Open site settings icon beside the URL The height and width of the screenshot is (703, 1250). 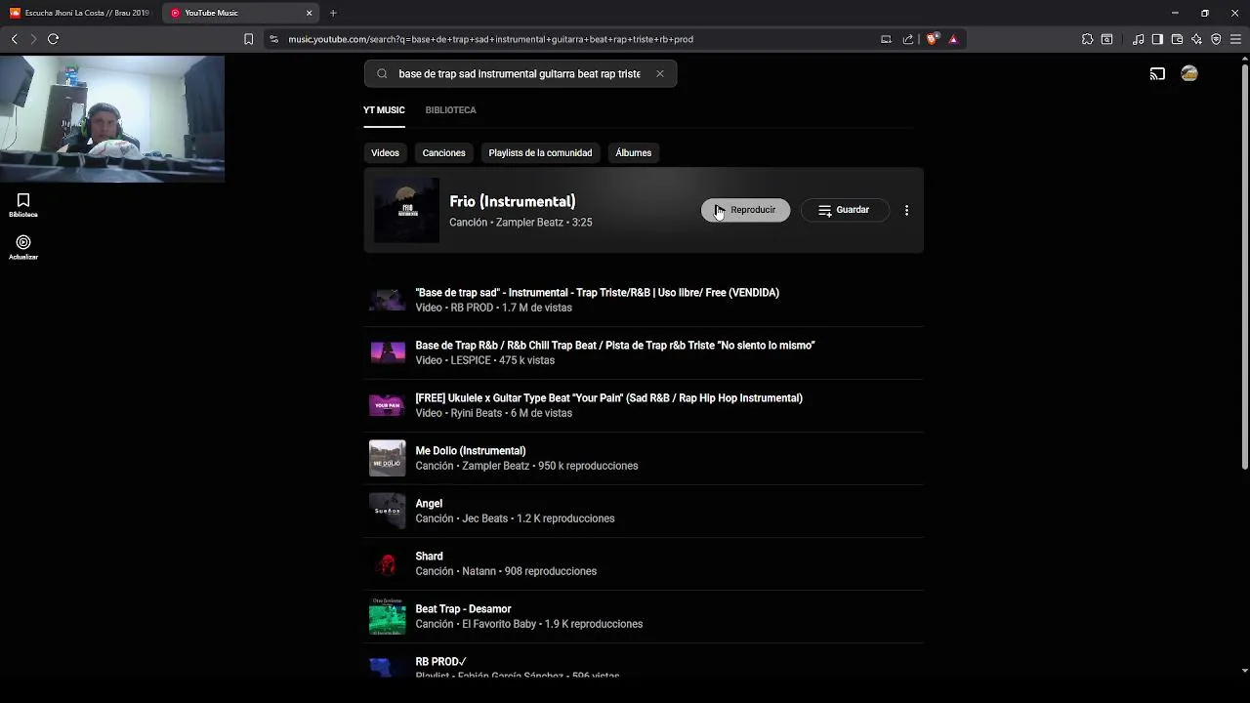274,39
